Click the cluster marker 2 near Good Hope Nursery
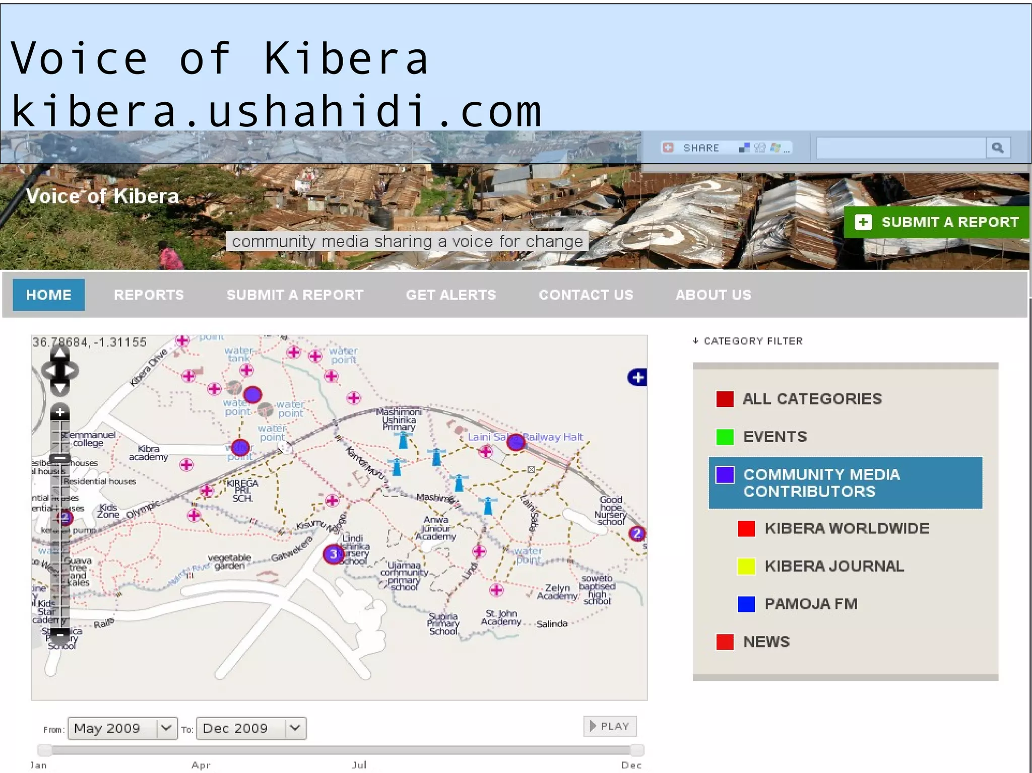The width and height of the screenshot is (1032, 773). [x=637, y=533]
